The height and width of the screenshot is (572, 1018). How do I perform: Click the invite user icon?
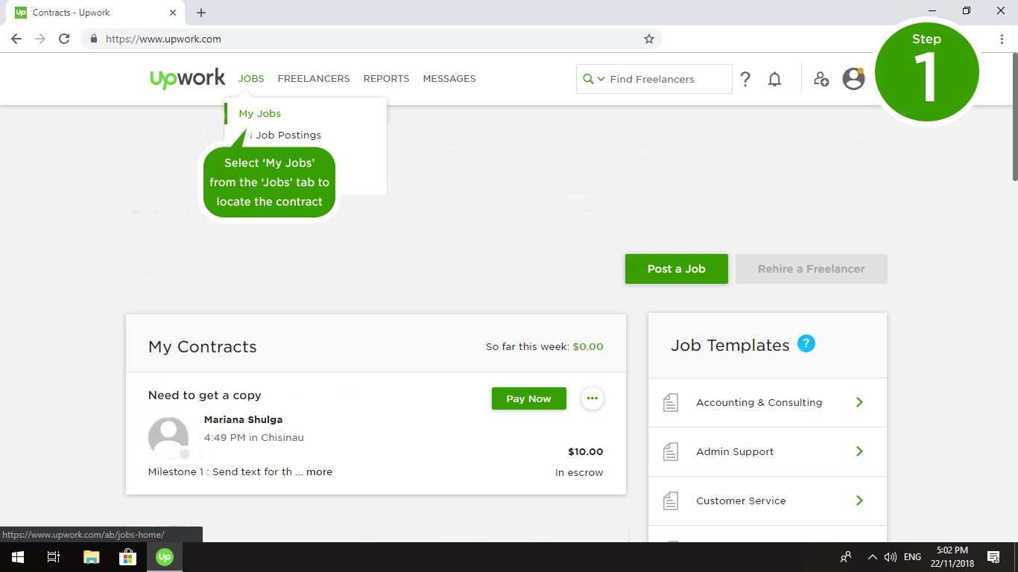(821, 79)
